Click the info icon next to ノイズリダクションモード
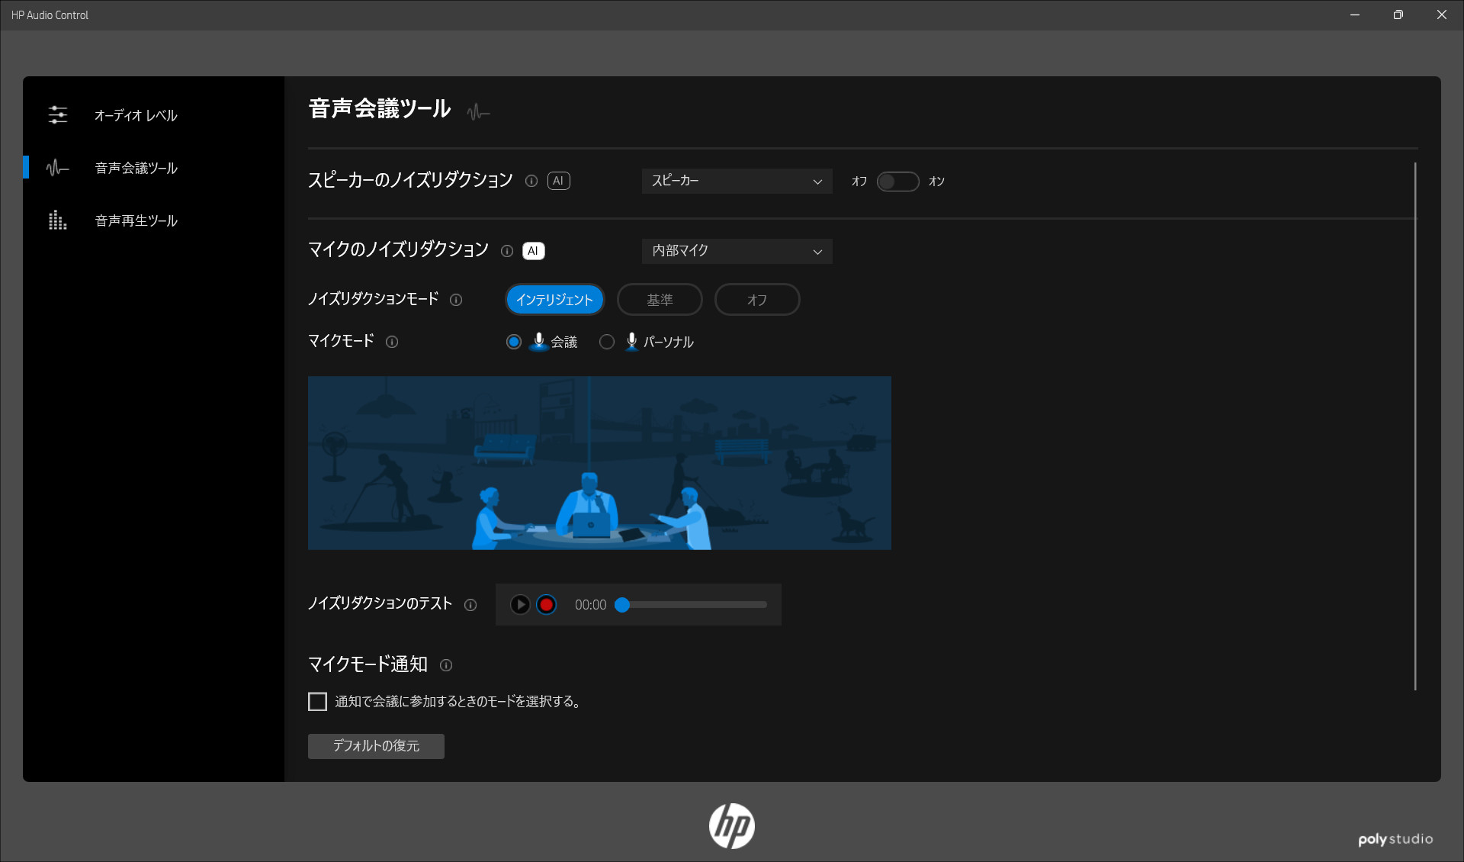The height and width of the screenshot is (862, 1464). (x=456, y=300)
